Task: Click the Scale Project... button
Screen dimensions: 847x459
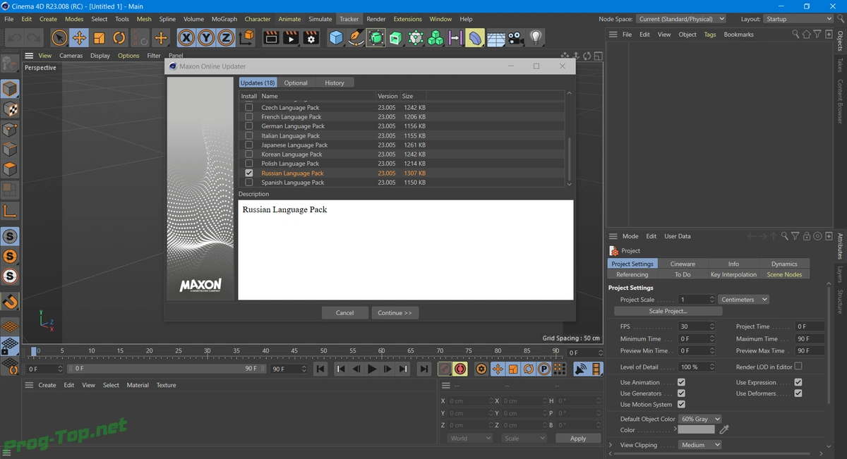Action: 668,311
